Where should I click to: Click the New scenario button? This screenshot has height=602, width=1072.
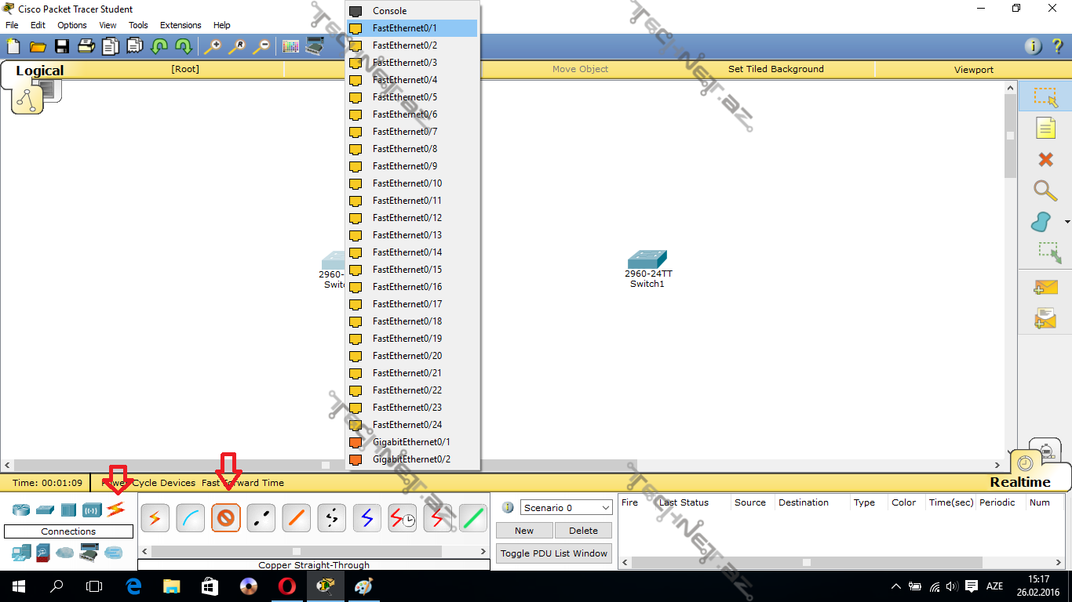coord(524,531)
